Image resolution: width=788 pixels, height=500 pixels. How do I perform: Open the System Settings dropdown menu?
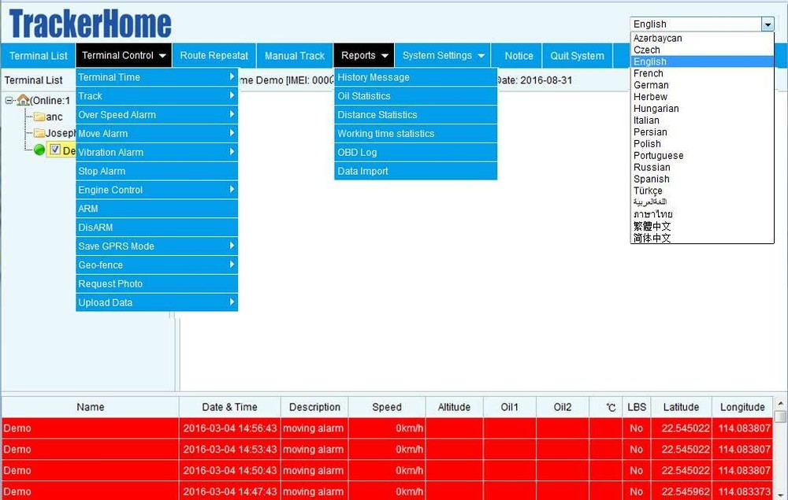(x=442, y=55)
